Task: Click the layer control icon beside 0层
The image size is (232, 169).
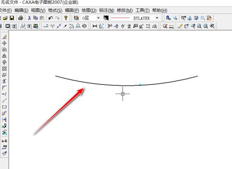Action: (76, 18)
